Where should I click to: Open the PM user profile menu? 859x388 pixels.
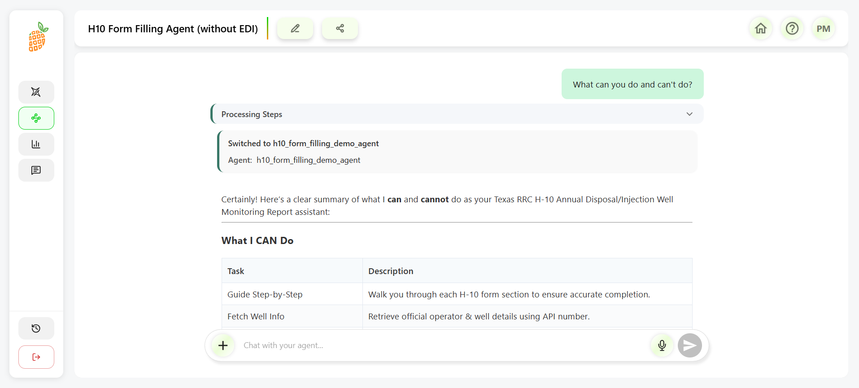click(823, 29)
